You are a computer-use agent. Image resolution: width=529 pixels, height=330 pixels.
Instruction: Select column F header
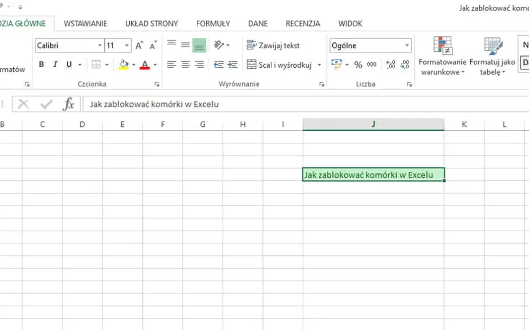coord(162,124)
